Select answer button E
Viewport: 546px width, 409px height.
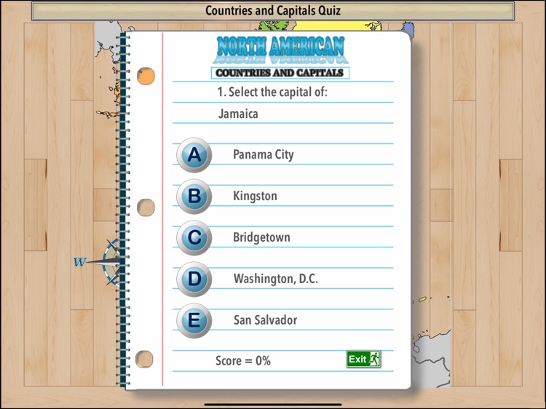[x=194, y=321]
